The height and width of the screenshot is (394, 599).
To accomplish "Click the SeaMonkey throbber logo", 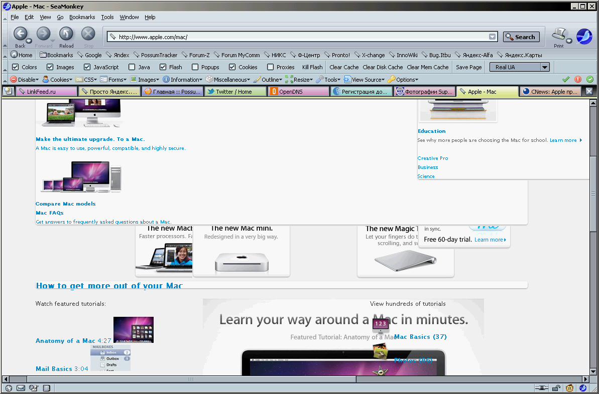I will pos(584,37).
